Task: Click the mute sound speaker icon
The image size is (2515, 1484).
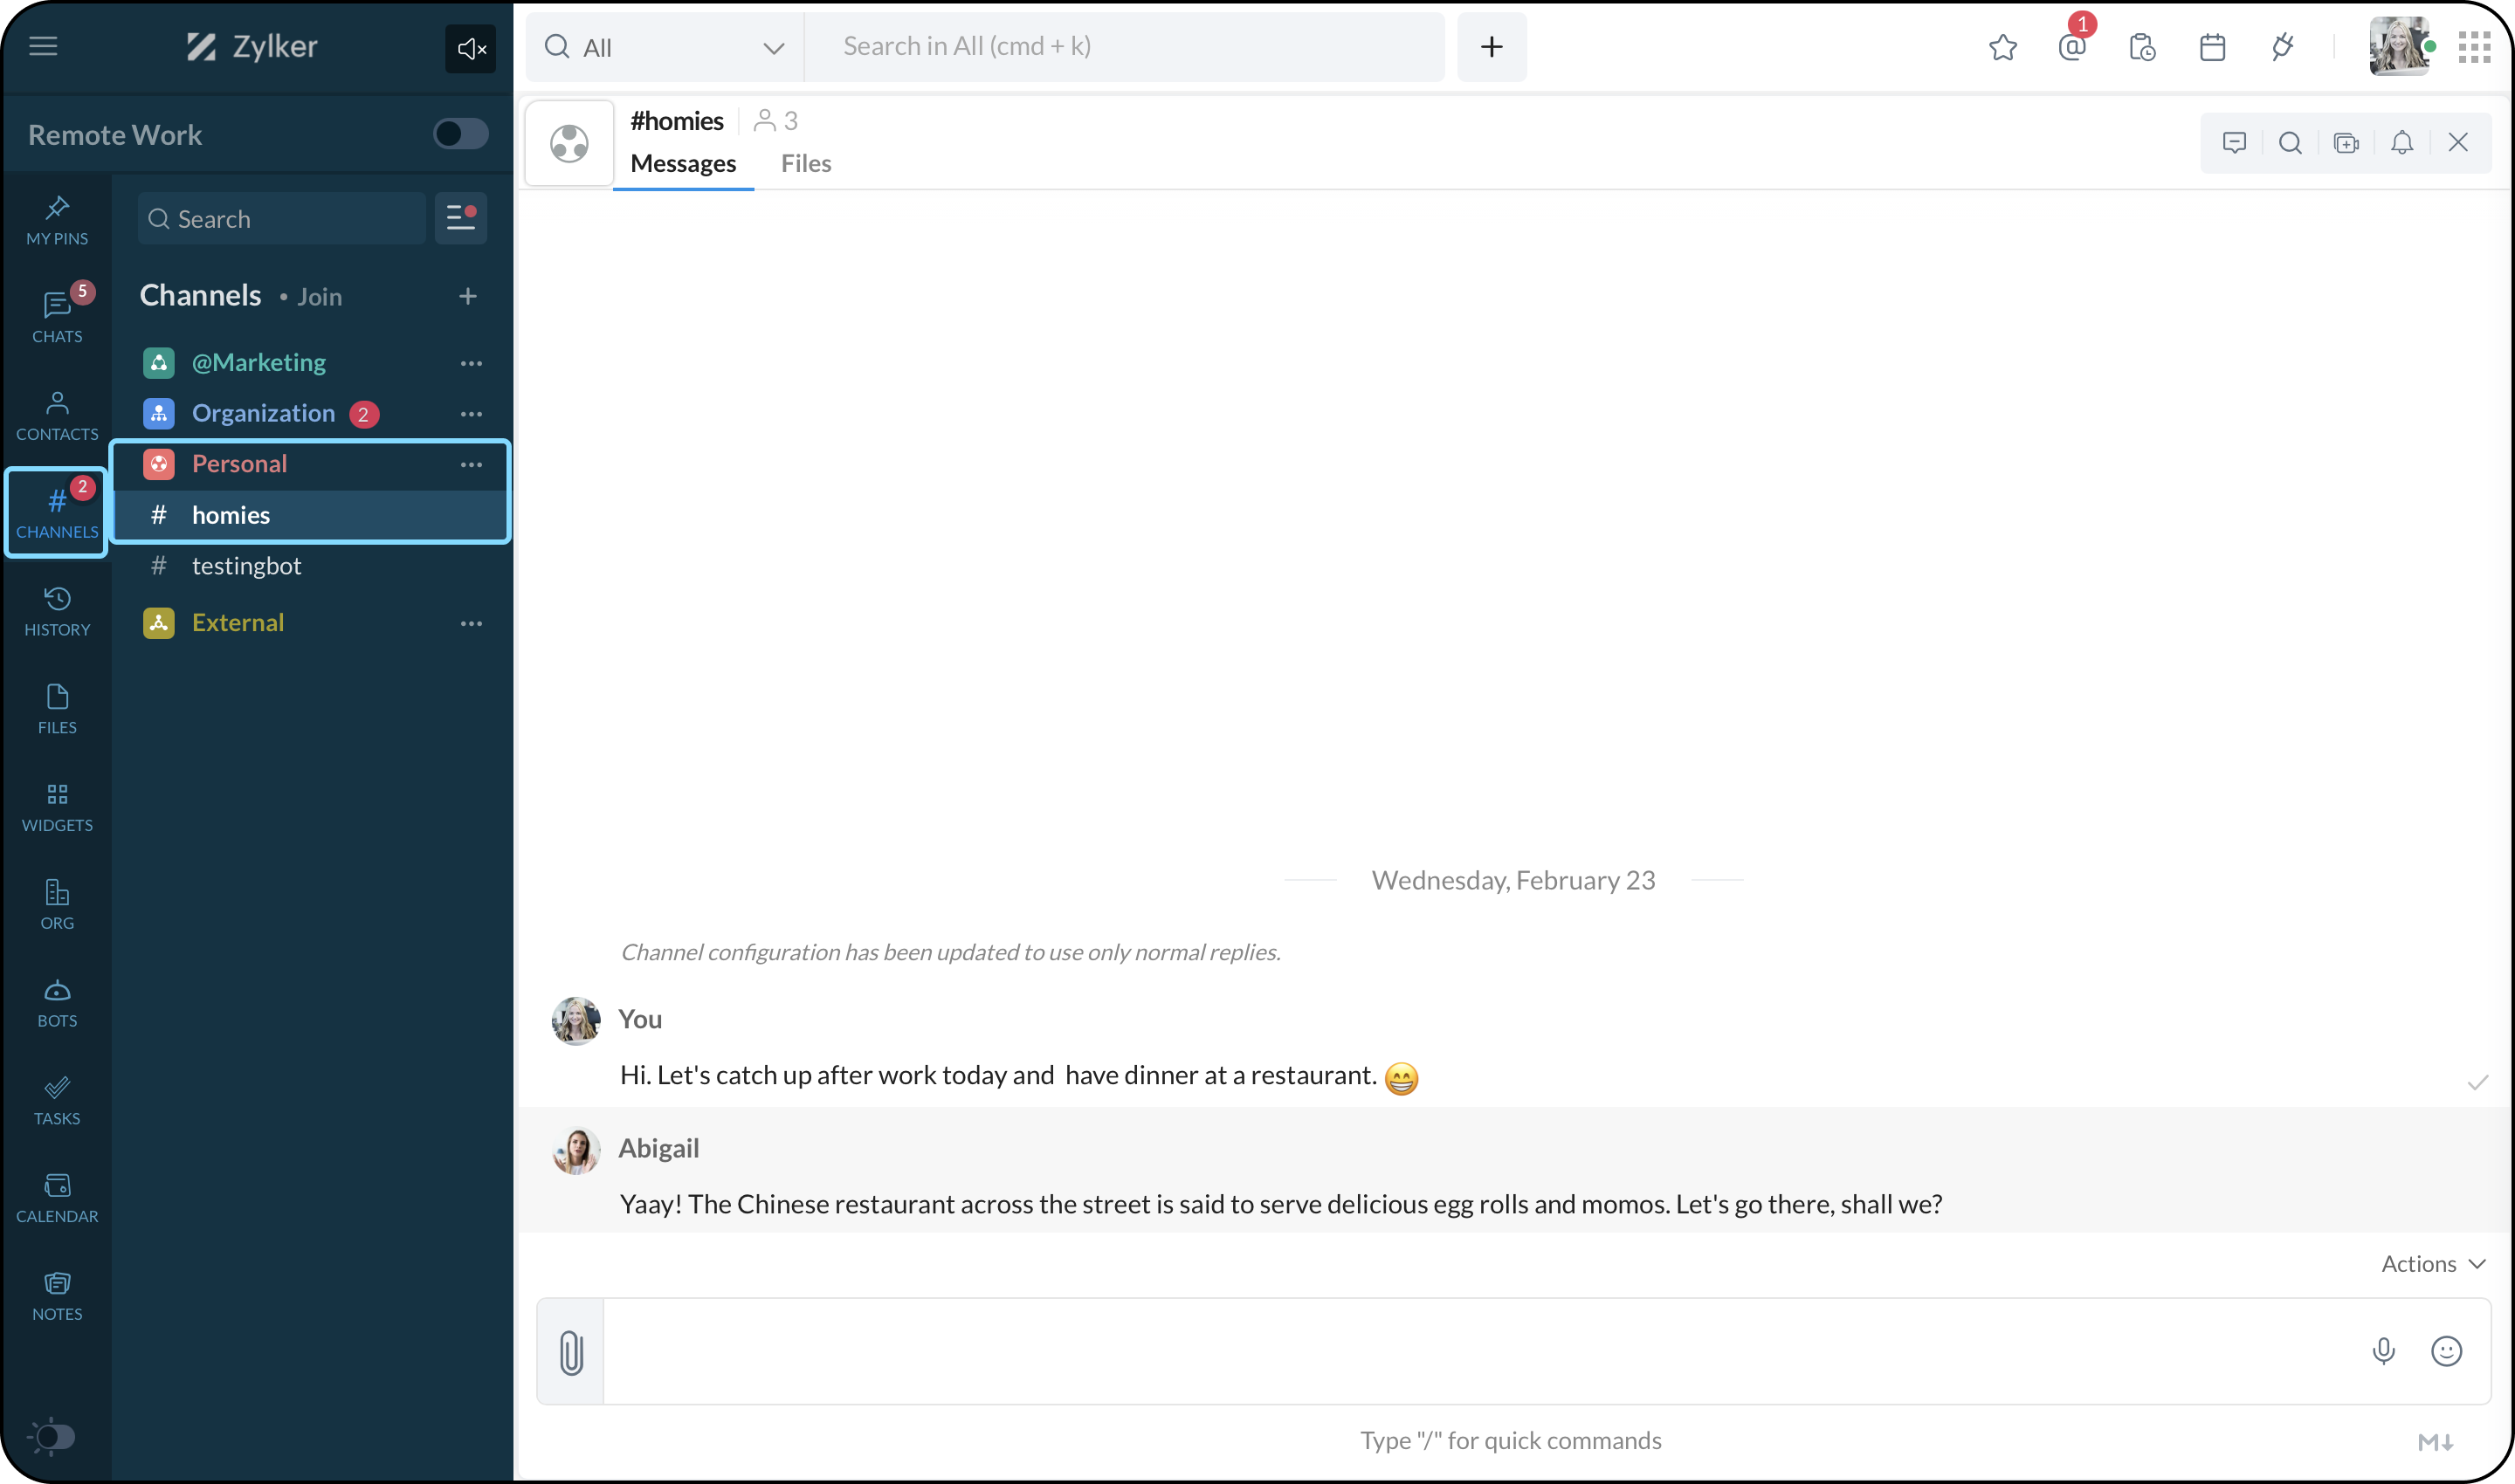Action: coord(470,48)
